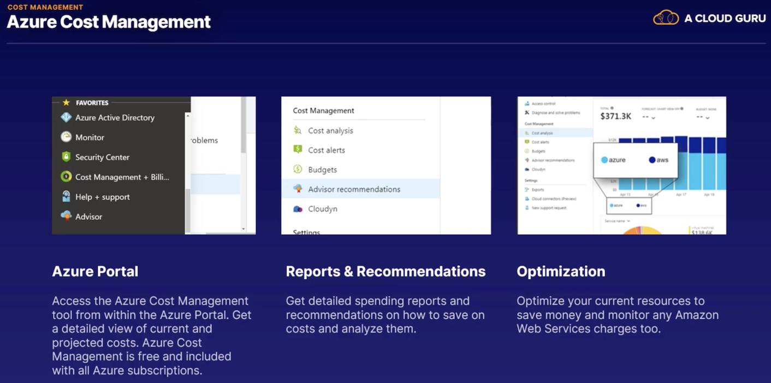Click the Help + support icon

tap(66, 196)
